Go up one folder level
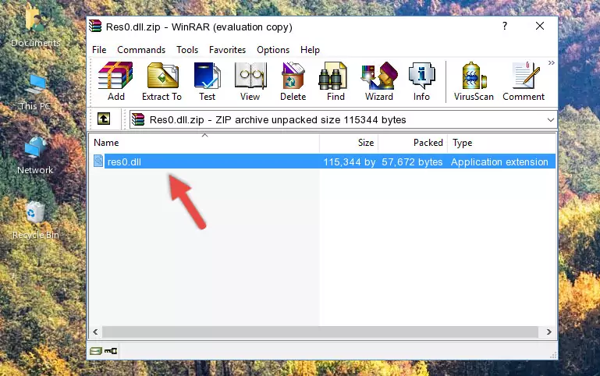This screenshot has width=600, height=376. (x=104, y=119)
